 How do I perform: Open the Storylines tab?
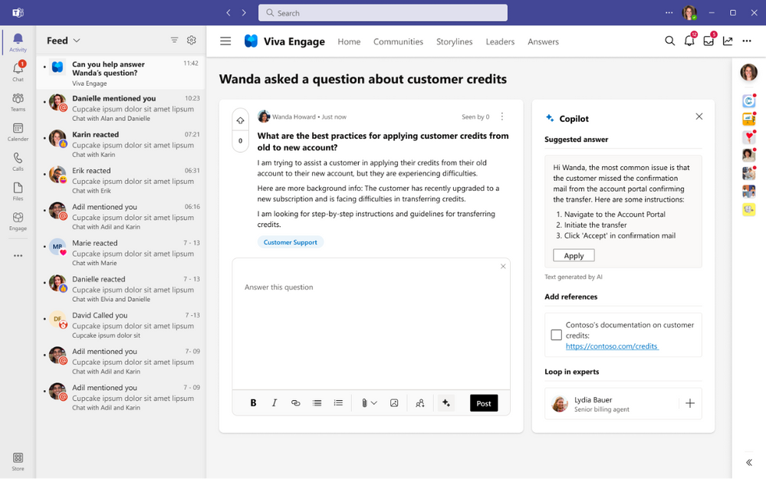[x=454, y=41]
